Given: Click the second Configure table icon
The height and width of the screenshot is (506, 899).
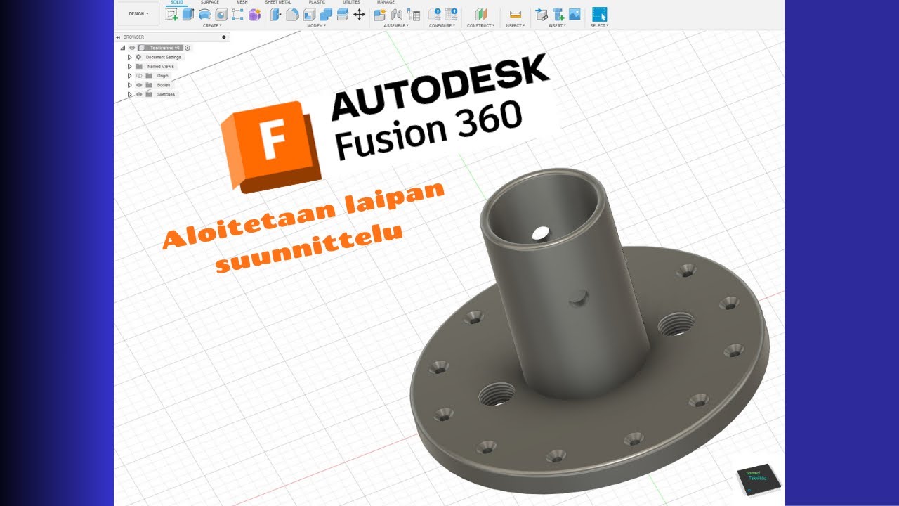Looking at the screenshot, I should [452, 14].
